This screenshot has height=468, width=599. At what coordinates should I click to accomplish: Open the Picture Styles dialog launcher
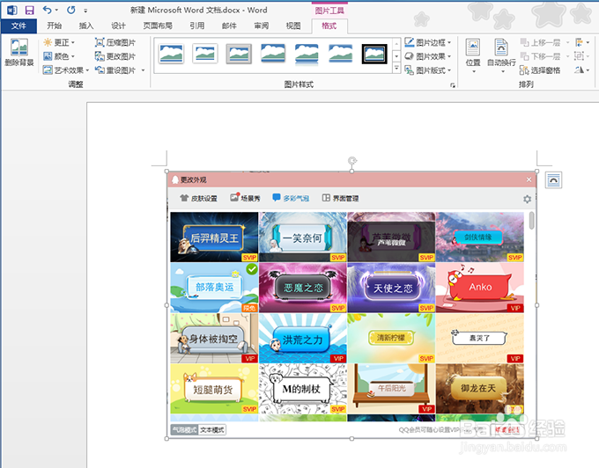point(453,85)
